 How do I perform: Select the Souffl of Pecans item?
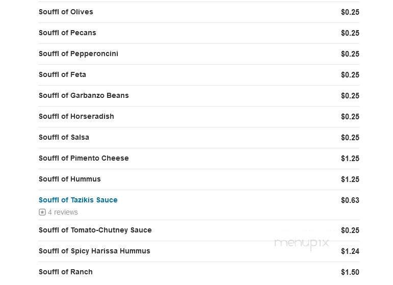click(x=67, y=33)
